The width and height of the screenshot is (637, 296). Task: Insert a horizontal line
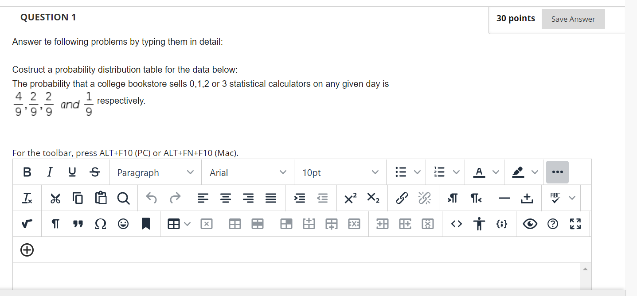pyautogui.click(x=504, y=199)
